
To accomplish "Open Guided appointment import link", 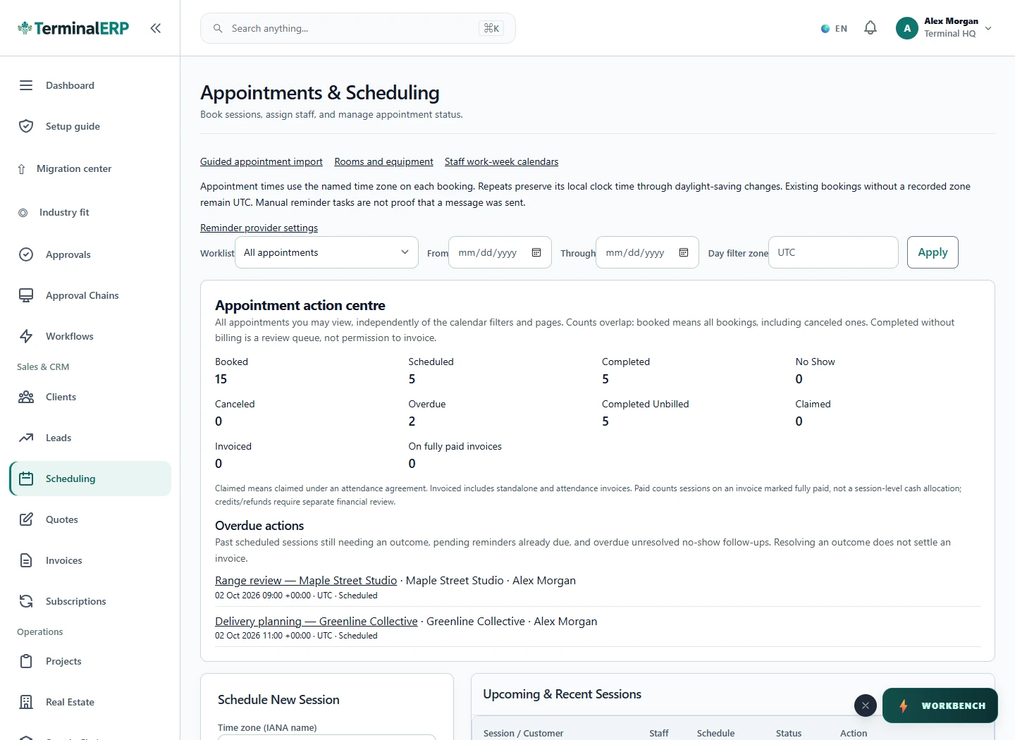I will coord(262,161).
